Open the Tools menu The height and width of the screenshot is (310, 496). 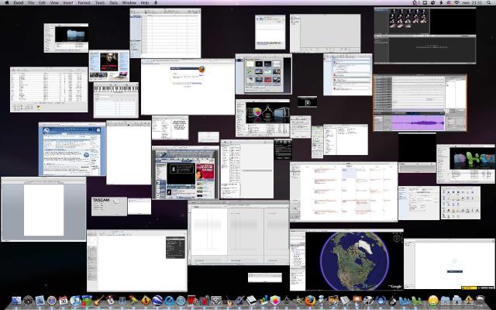[100, 2]
